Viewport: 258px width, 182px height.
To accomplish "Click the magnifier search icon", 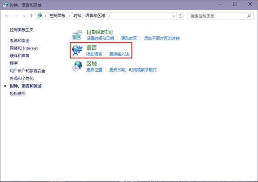I will tap(249, 16).
